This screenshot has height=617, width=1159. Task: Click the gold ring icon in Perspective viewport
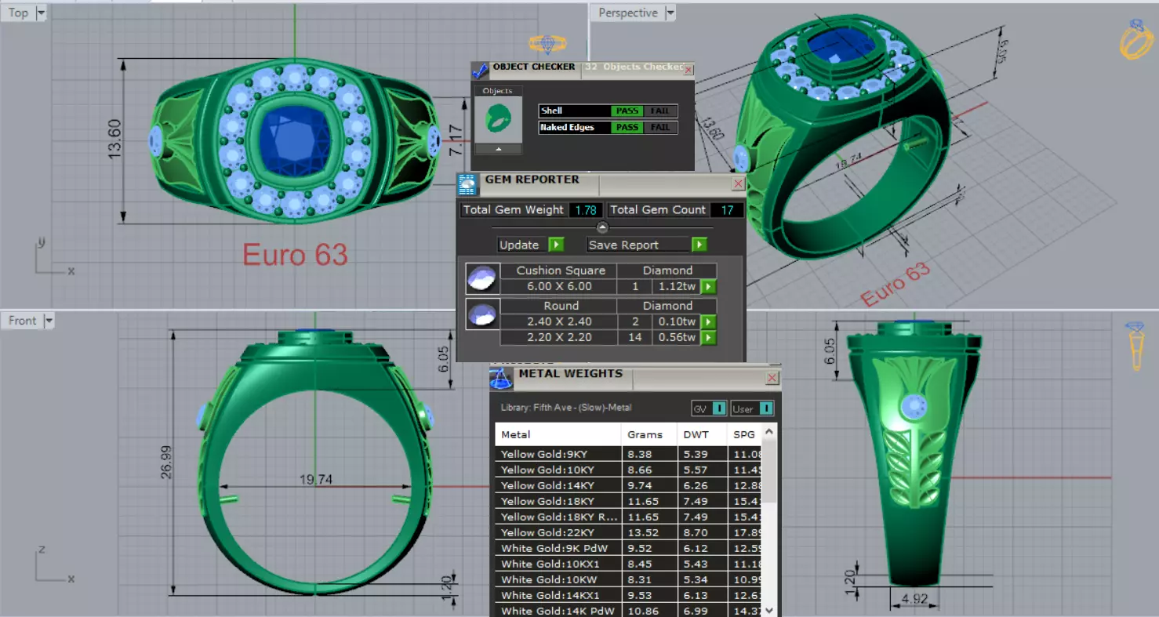(x=1135, y=40)
